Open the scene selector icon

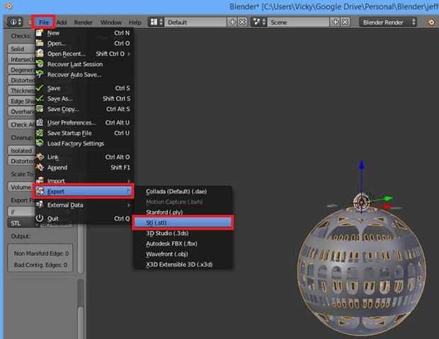tap(258, 22)
